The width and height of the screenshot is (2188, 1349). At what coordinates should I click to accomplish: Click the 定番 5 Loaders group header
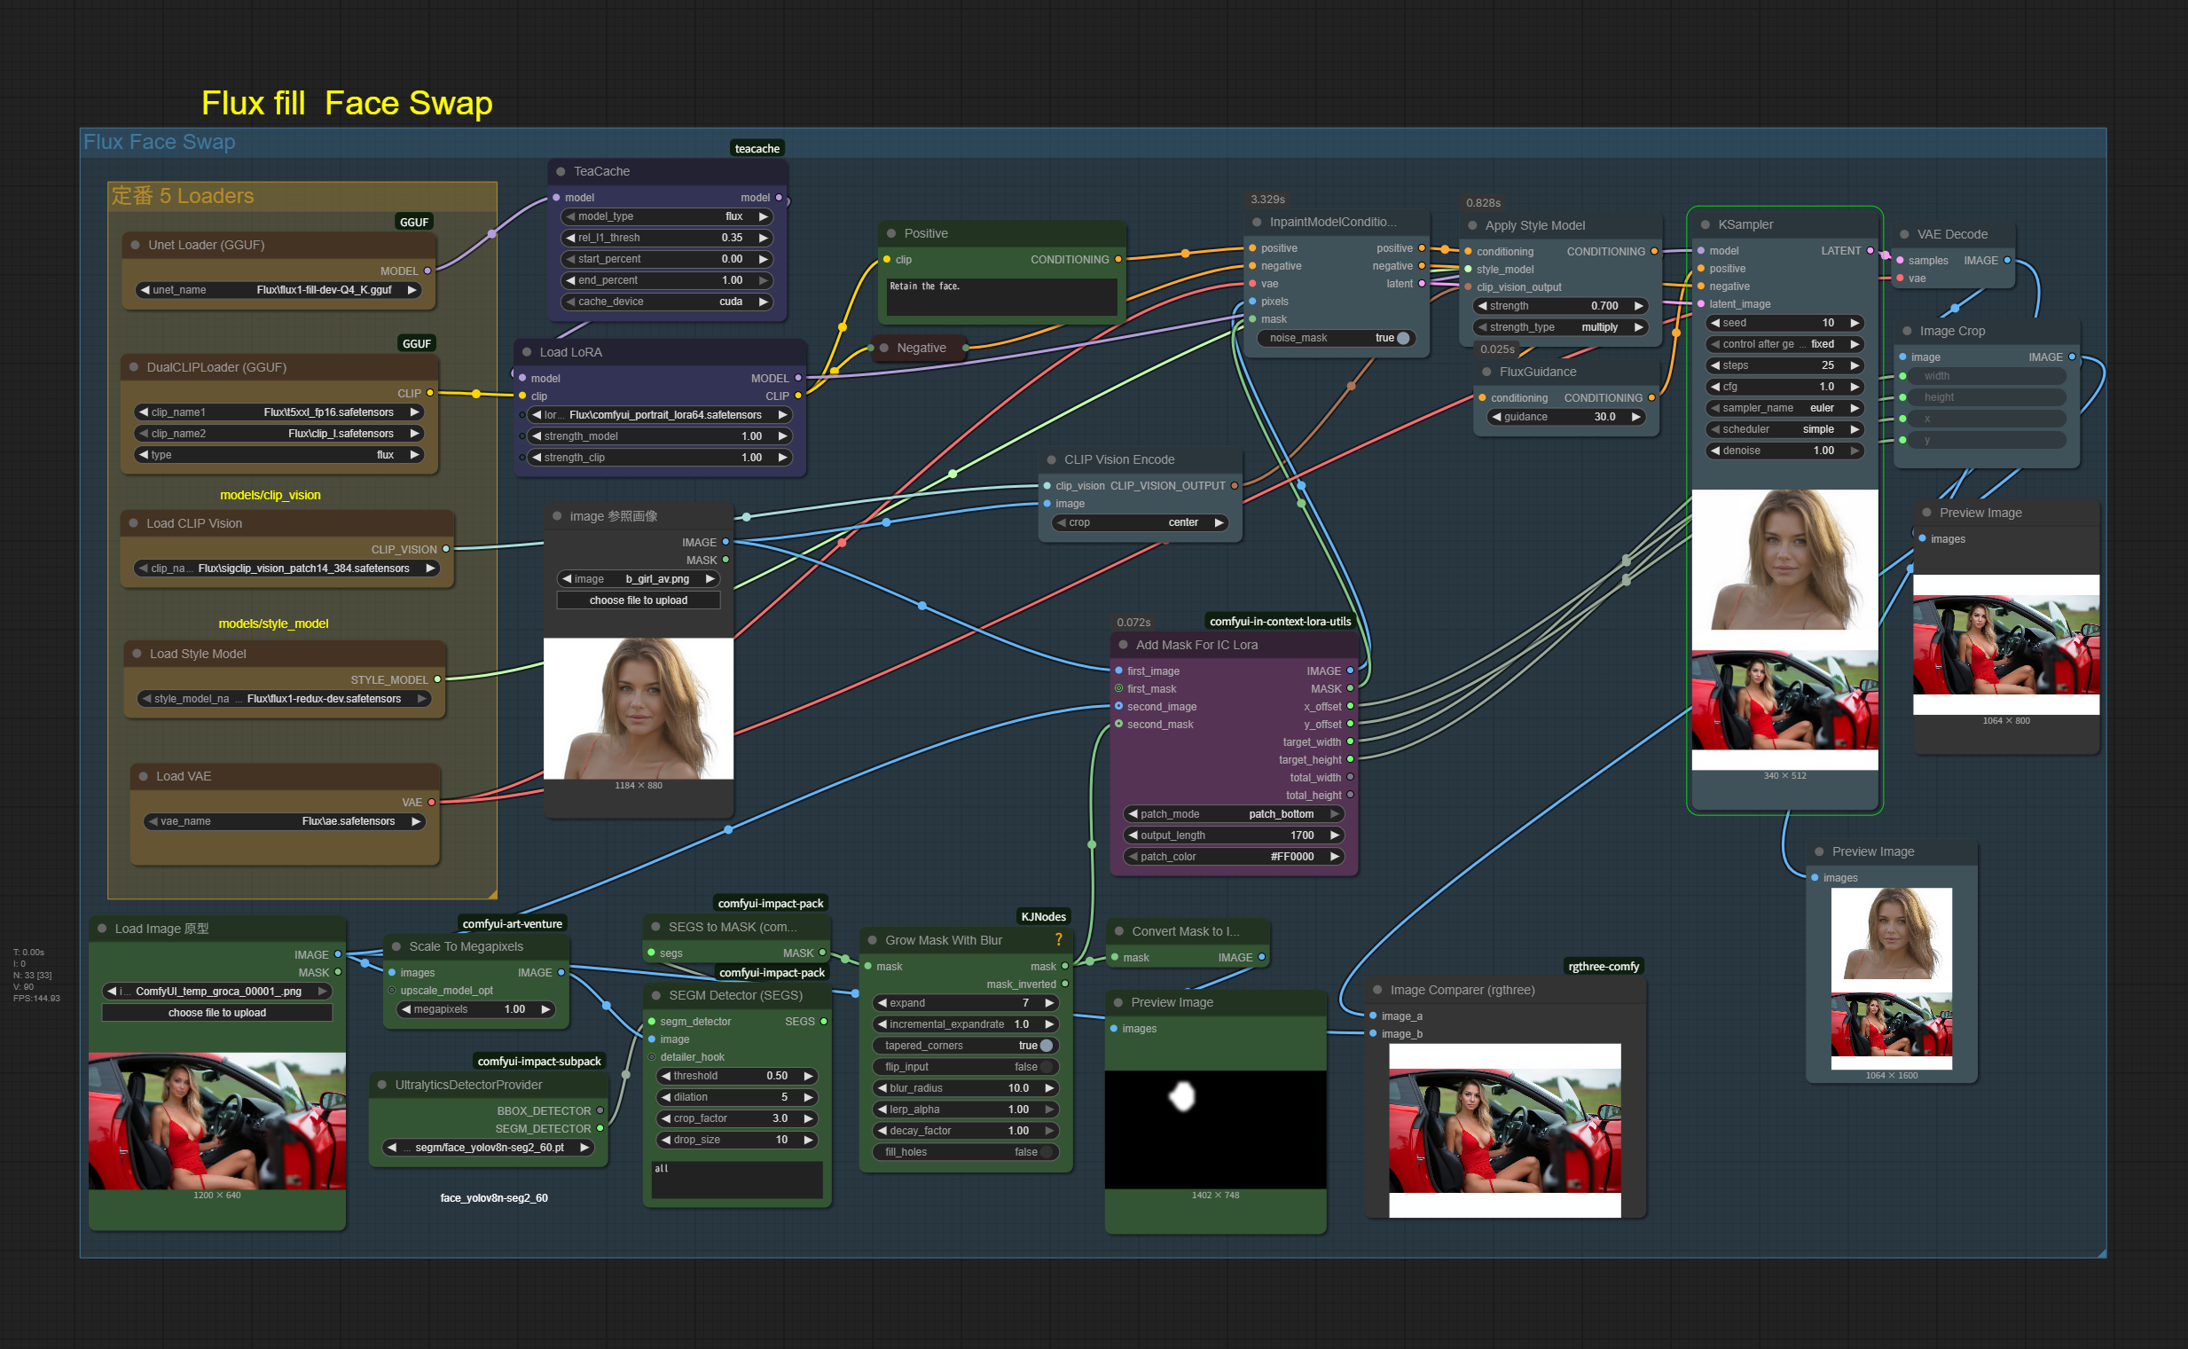click(x=183, y=196)
